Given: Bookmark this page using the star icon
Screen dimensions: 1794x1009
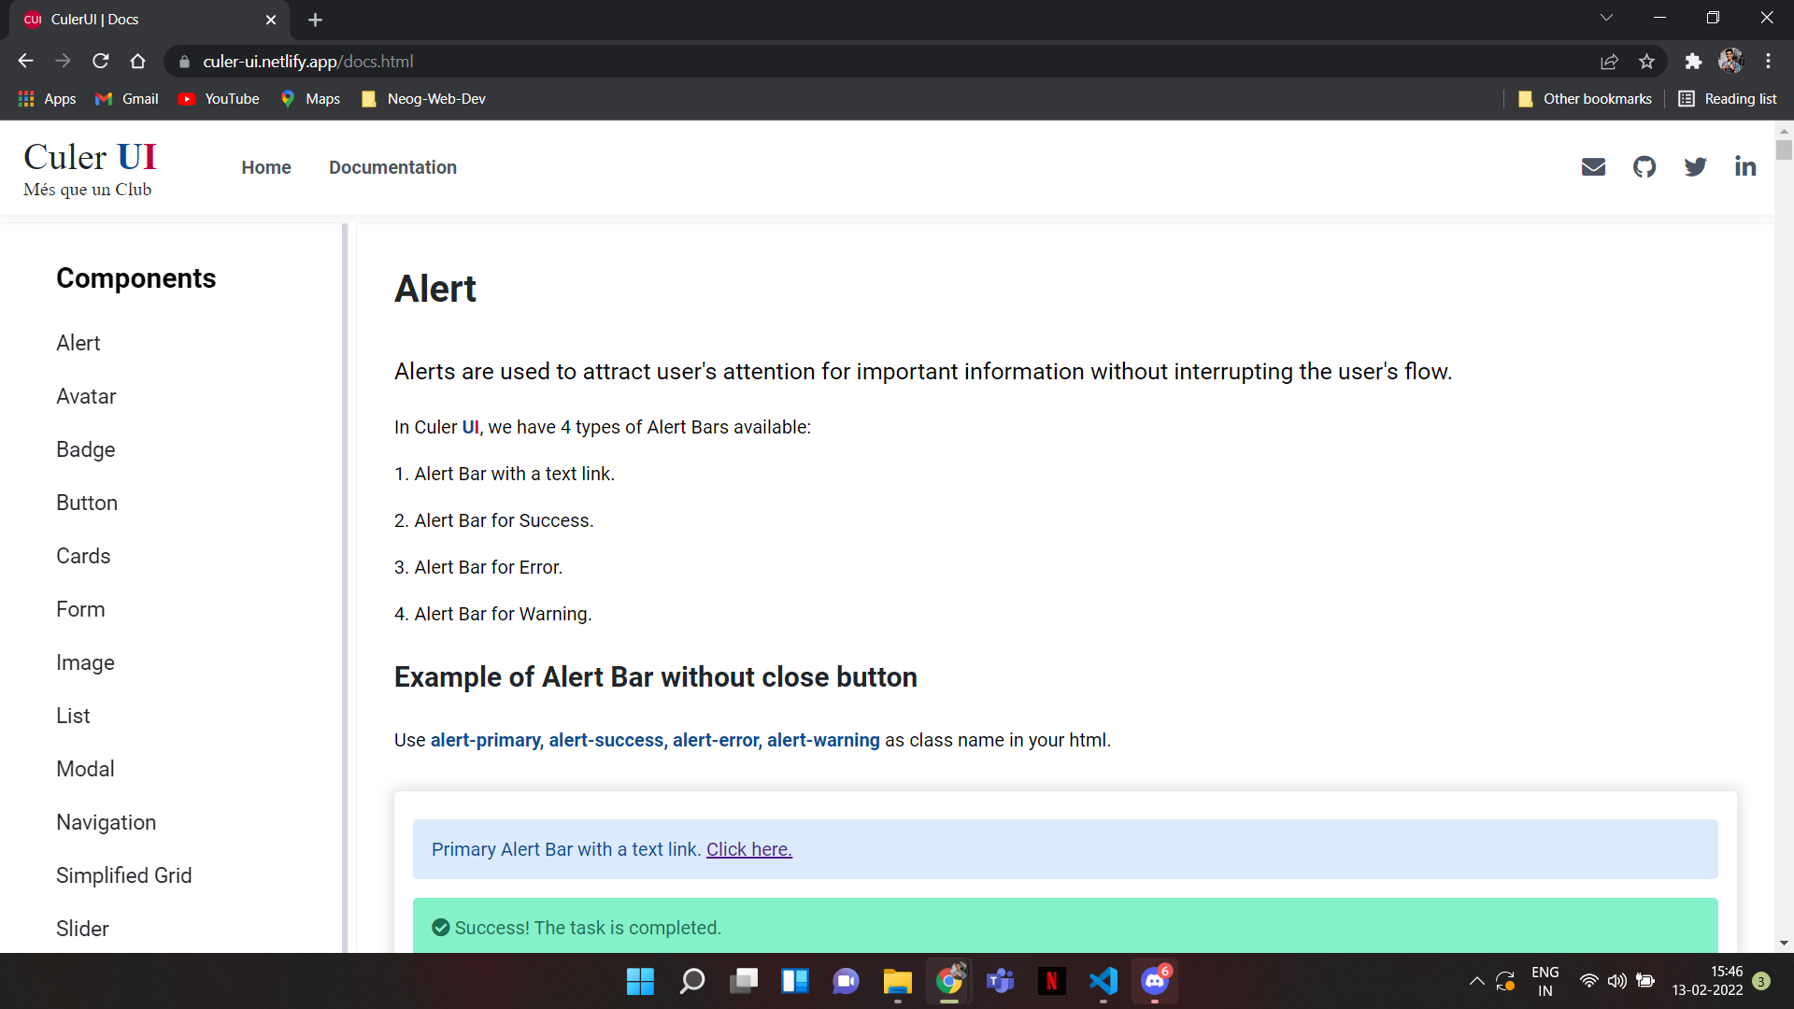Looking at the screenshot, I should 1647,61.
